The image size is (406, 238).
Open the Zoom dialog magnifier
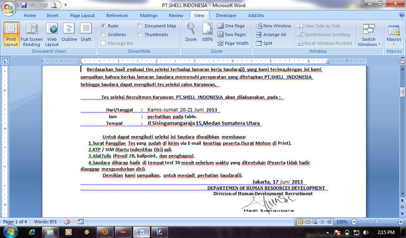coord(191,32)
